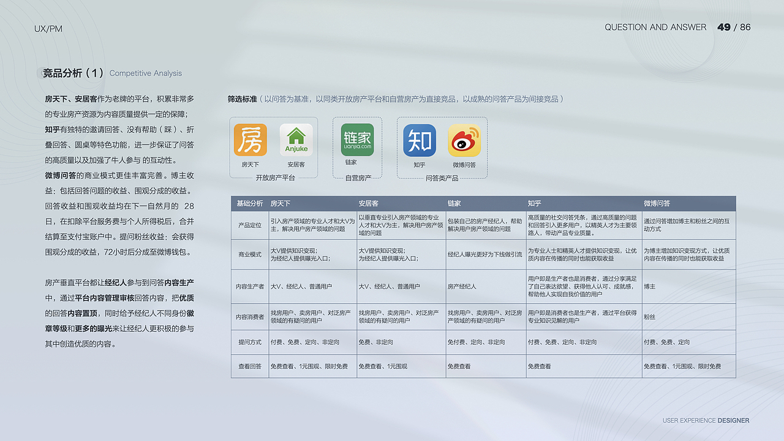Open the 链家 (Lianjia) app icon
The image size is (784, 441).
[357, 140]
